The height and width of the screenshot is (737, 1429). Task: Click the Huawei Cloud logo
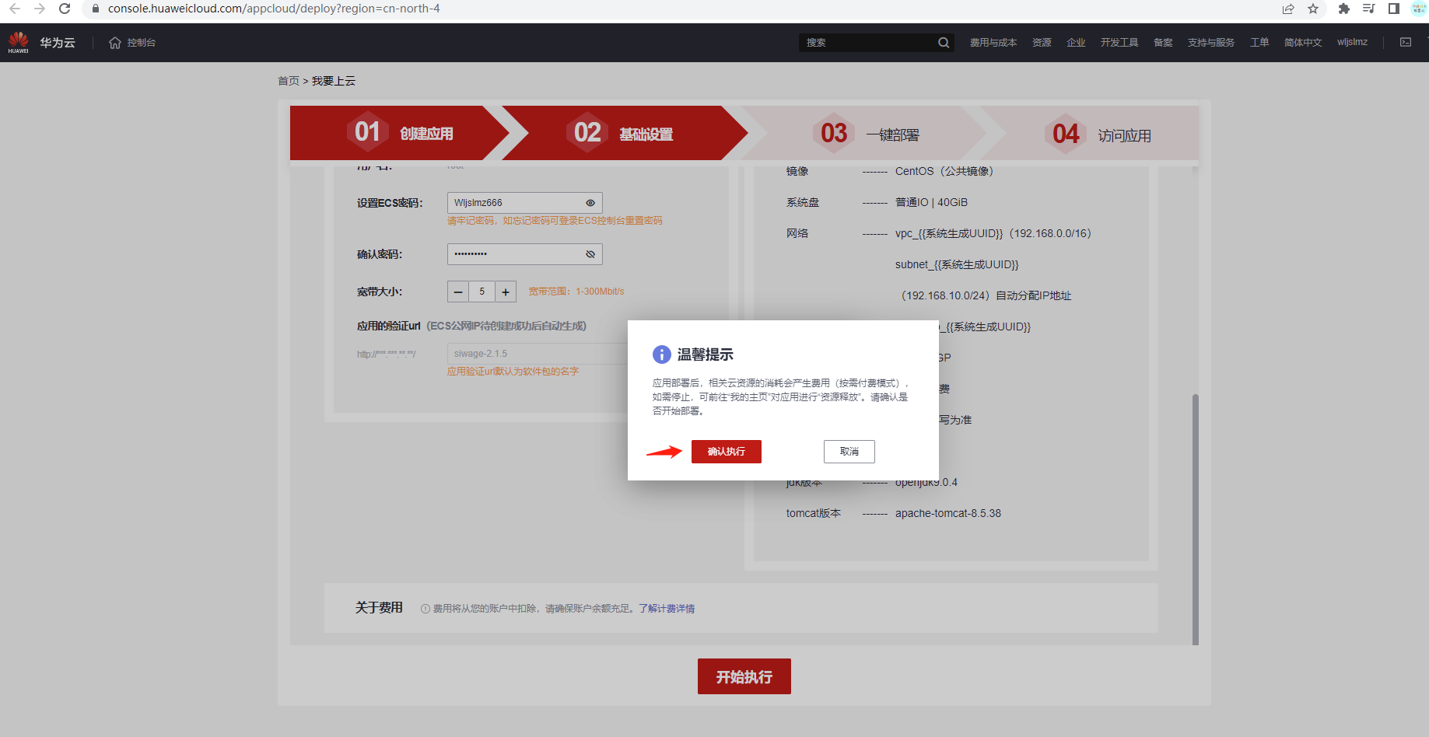19,42
